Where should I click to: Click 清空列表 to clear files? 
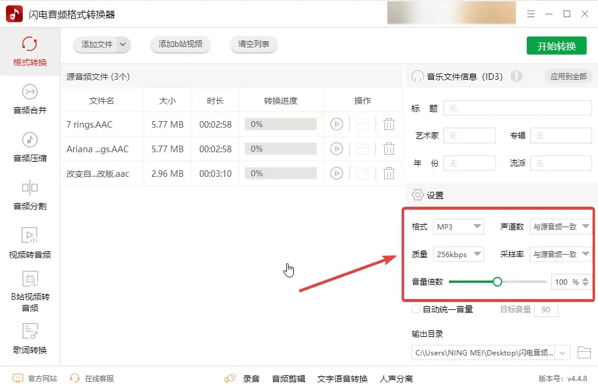(254, 44)
